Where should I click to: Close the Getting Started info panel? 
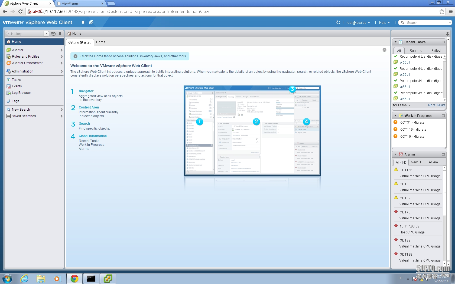coord(384,50)
